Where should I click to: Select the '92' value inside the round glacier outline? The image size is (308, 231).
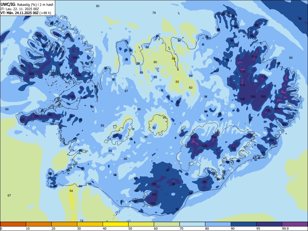[154, 128]
